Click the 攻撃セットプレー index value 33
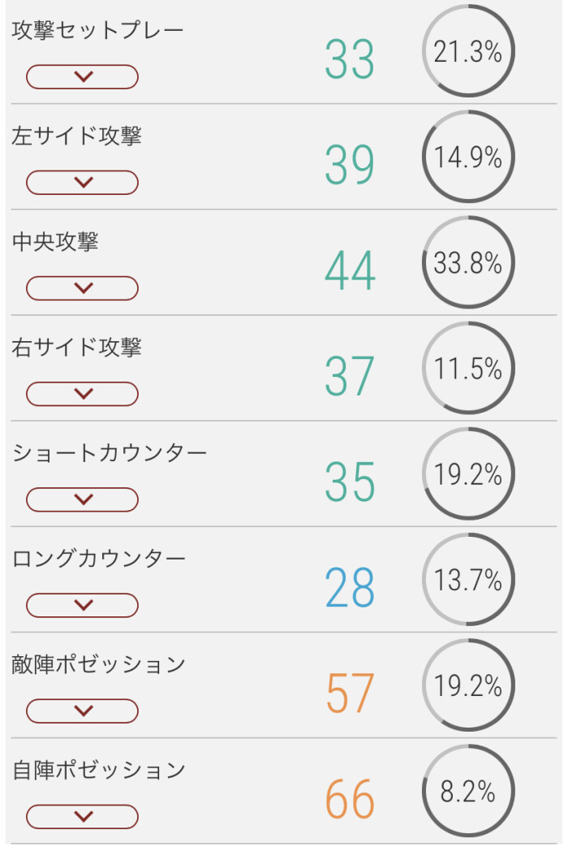Image resolution: width=568 pixels, height=847 pixels. click(350, 60)
